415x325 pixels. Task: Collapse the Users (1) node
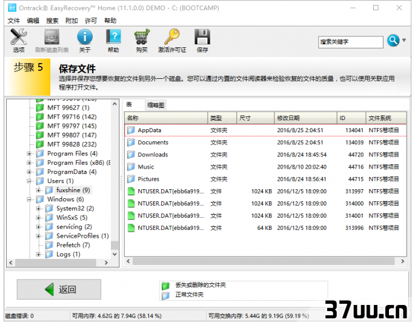tap(29, 181)
